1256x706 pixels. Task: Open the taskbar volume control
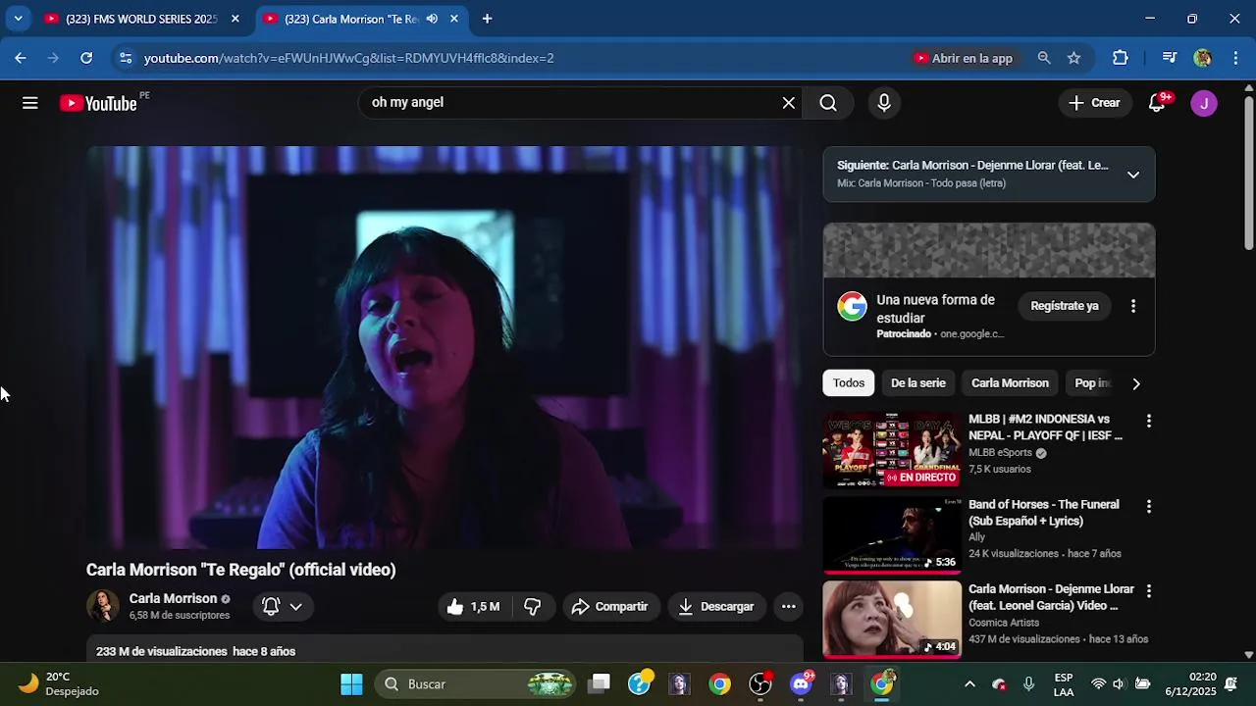[1120, 684]
